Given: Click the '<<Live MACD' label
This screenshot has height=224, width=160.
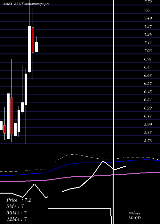Looking at the screenshot, I should 135,215.
